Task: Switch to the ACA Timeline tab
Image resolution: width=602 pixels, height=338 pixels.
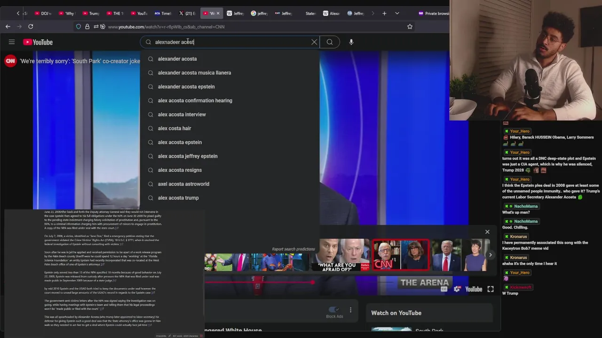Action: 163,13
